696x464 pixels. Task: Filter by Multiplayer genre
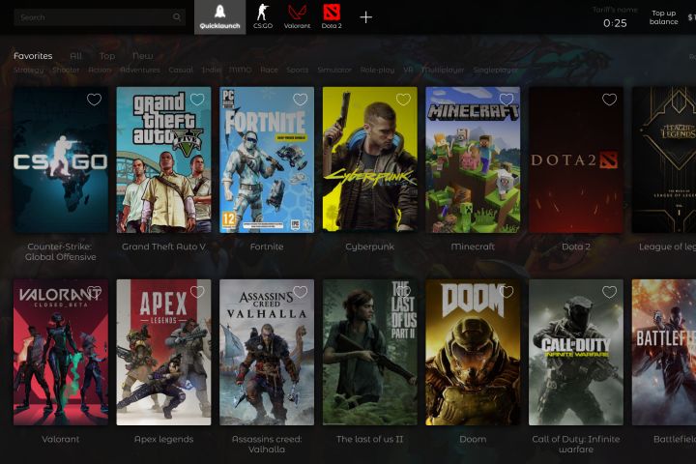pyautogui.click(x=443, y=70)
